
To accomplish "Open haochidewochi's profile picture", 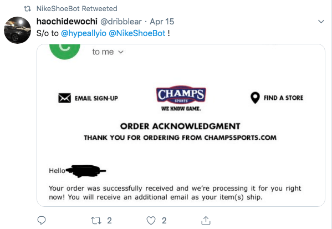I will pos(17,30).
